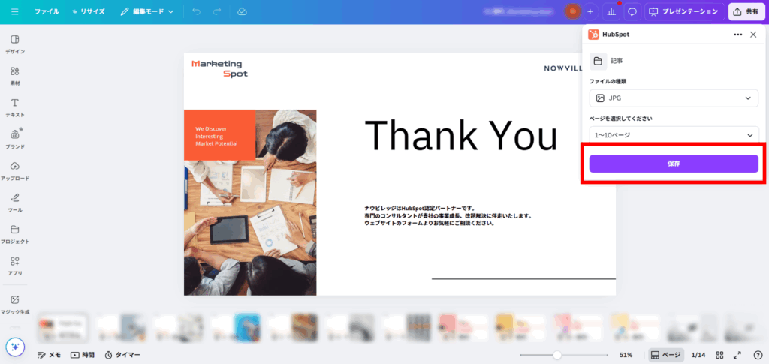Click the 1/14 page counter

click(698, 355)
